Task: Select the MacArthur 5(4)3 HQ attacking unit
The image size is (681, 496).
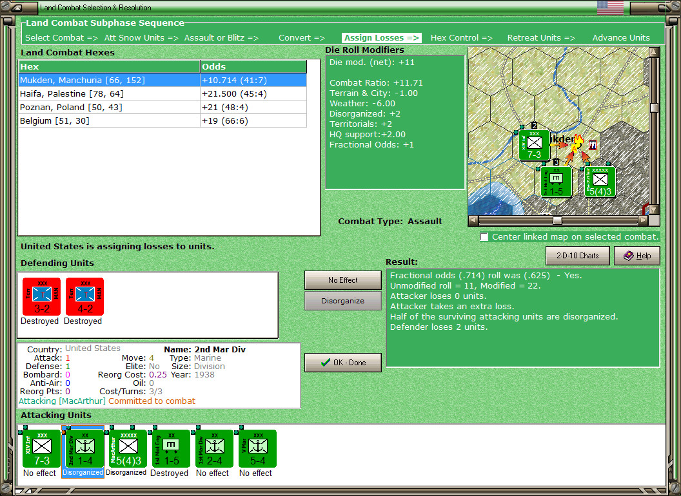Action: [x=128, y=449]
